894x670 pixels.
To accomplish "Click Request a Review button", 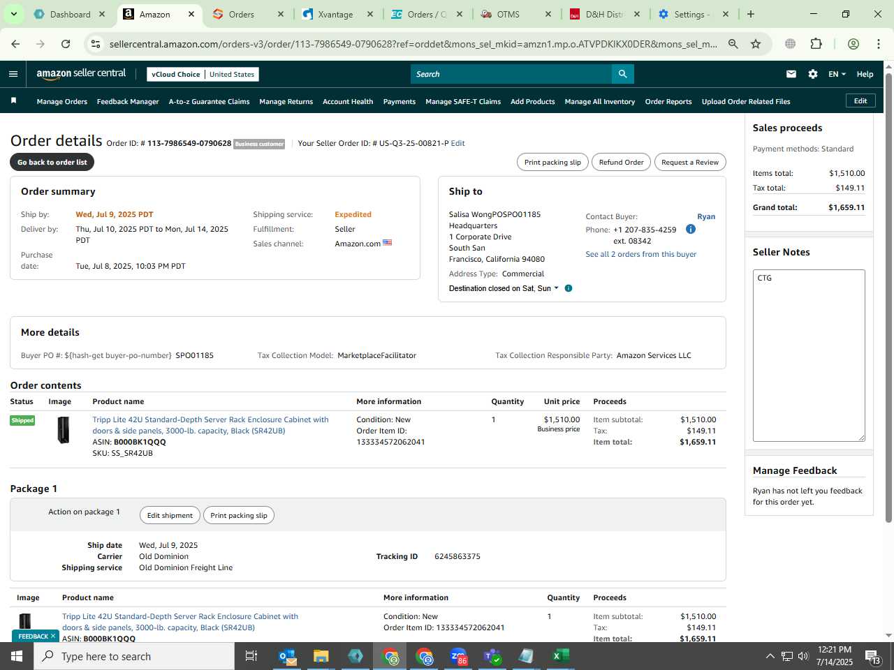I will pyautogui.click(x=690, y=162).
